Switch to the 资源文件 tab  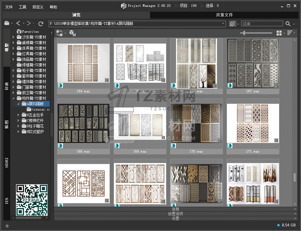coord(224,15)
